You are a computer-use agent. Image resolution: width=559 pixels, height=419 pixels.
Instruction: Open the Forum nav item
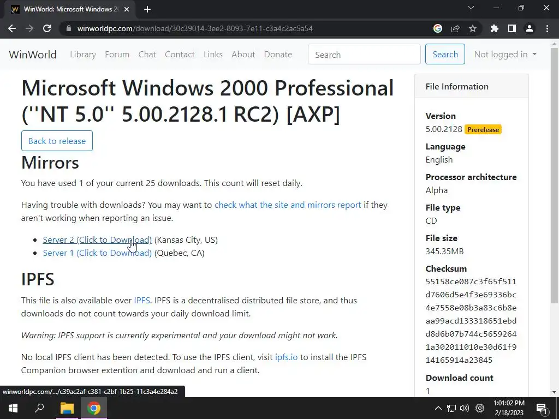pyautogui.click(x=117, y=55)
